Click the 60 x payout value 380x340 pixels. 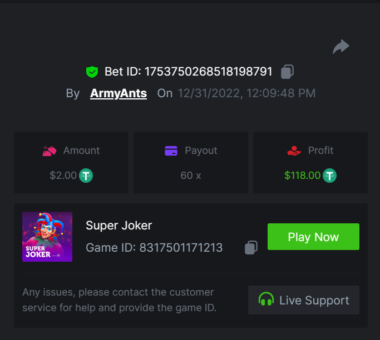[x=190, y=176]
